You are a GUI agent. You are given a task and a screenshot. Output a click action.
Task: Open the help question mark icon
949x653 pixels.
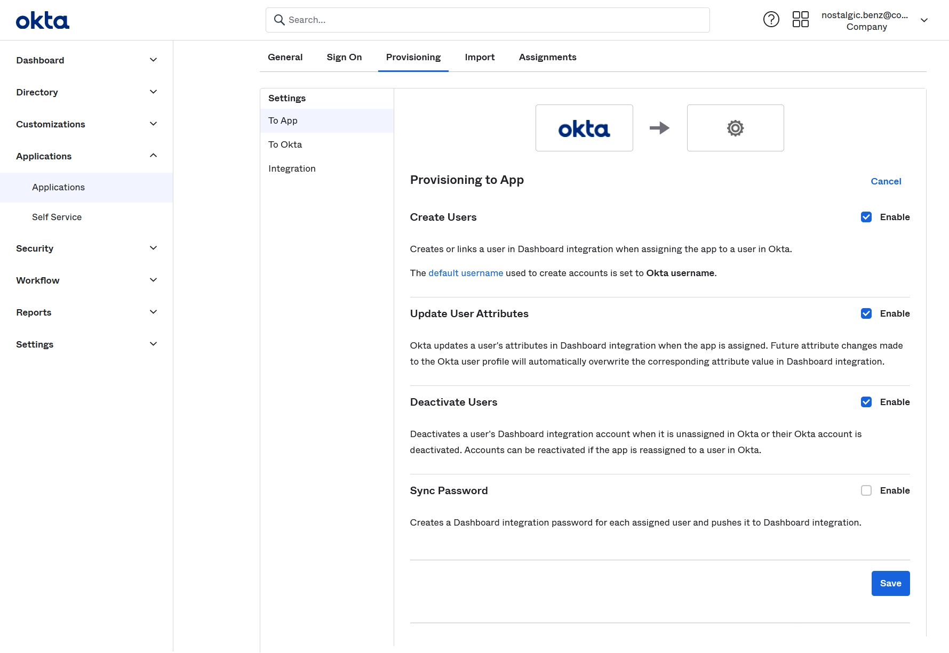(771, 20)
